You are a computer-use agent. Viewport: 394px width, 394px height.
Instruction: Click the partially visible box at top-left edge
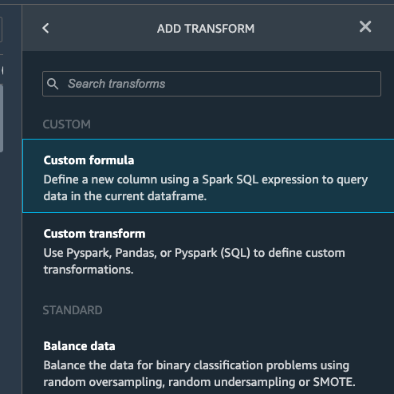coord(1,30)
